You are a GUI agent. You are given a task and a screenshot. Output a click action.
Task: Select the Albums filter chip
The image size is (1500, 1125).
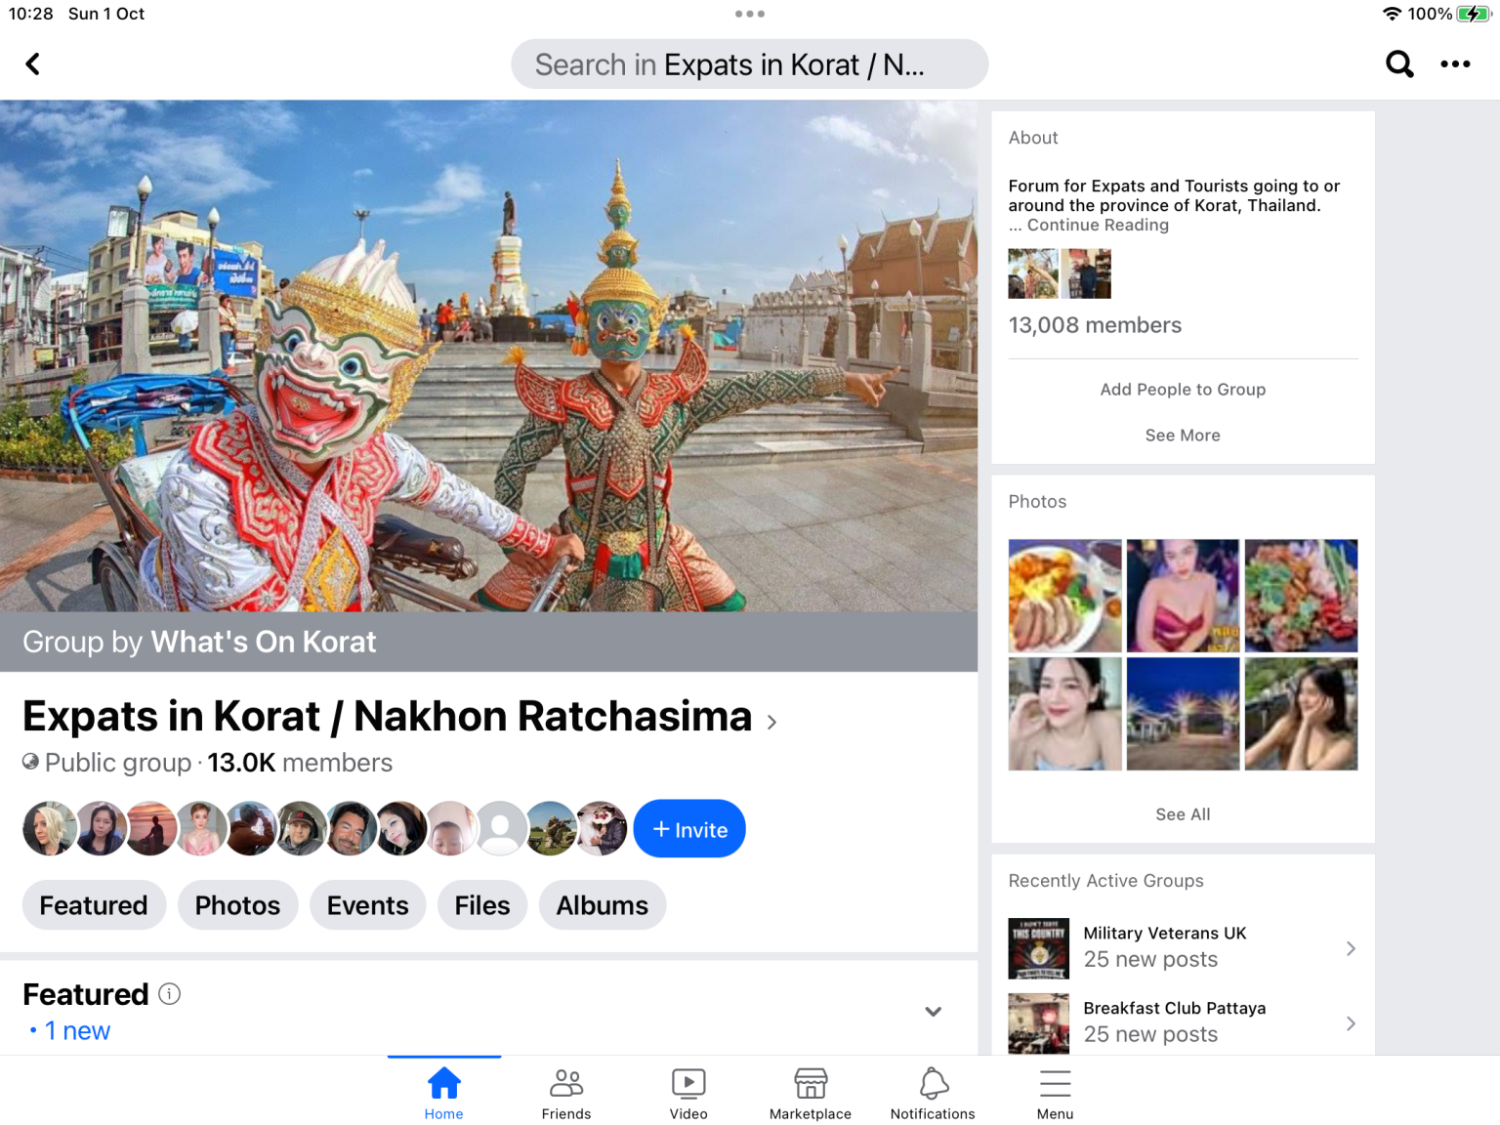tap(603, 905)
